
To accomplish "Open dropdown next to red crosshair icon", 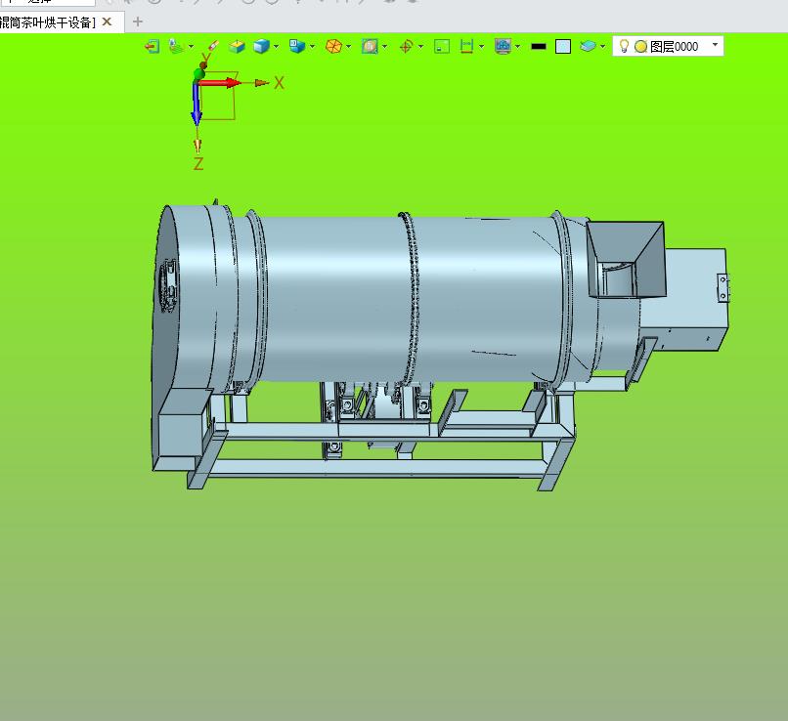I will pyautogui.click(x=420, y=47).
